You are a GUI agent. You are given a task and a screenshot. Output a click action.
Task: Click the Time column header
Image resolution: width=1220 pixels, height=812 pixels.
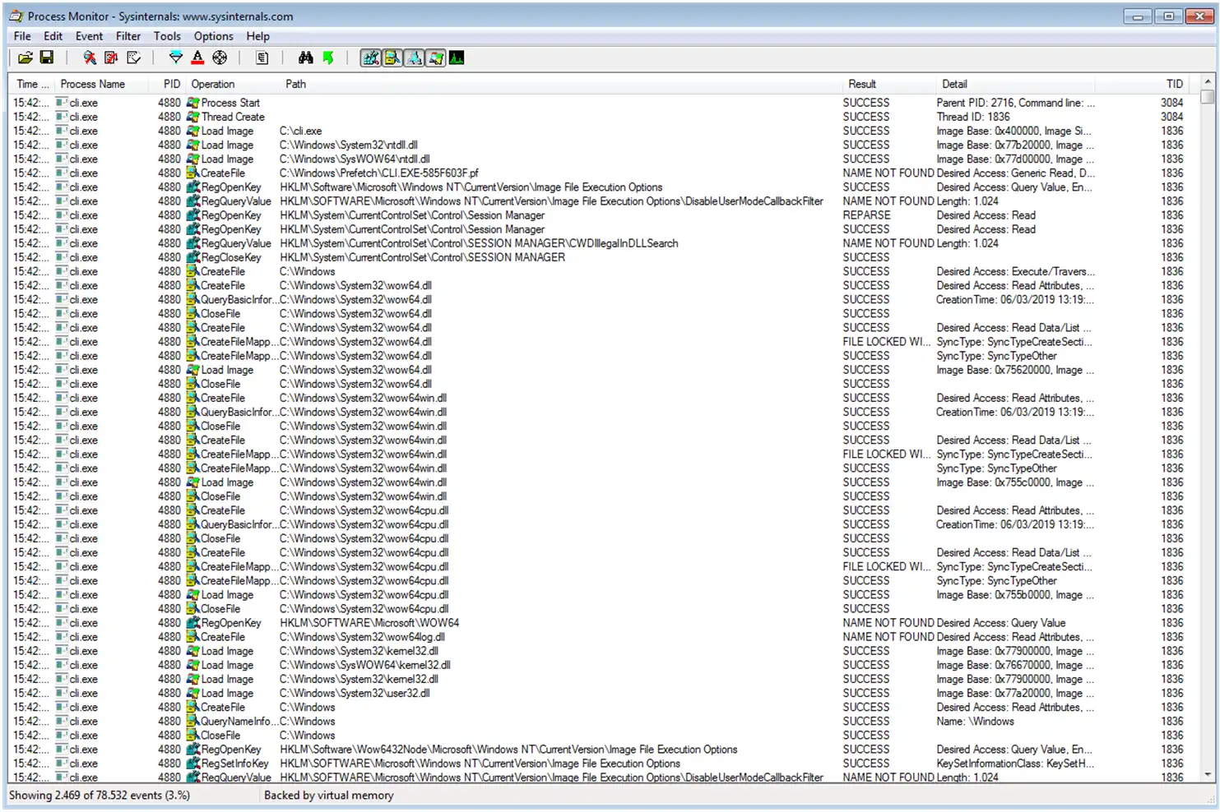pos(33,84)
